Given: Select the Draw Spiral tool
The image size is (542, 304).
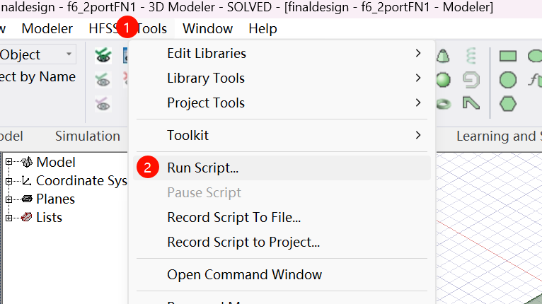Looking at the screenshot, I should coord(471,79).
